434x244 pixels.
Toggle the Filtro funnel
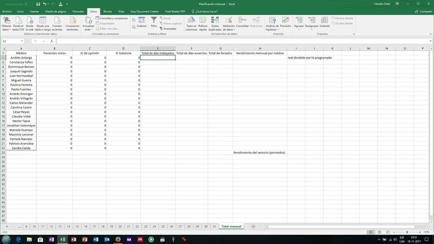click(154, 22)
